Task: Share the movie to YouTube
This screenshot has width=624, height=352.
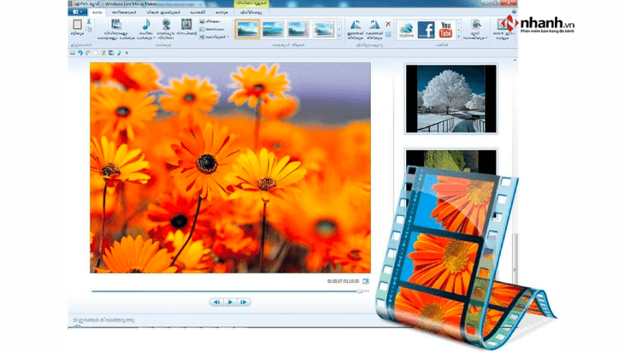Action: point(446,30)
